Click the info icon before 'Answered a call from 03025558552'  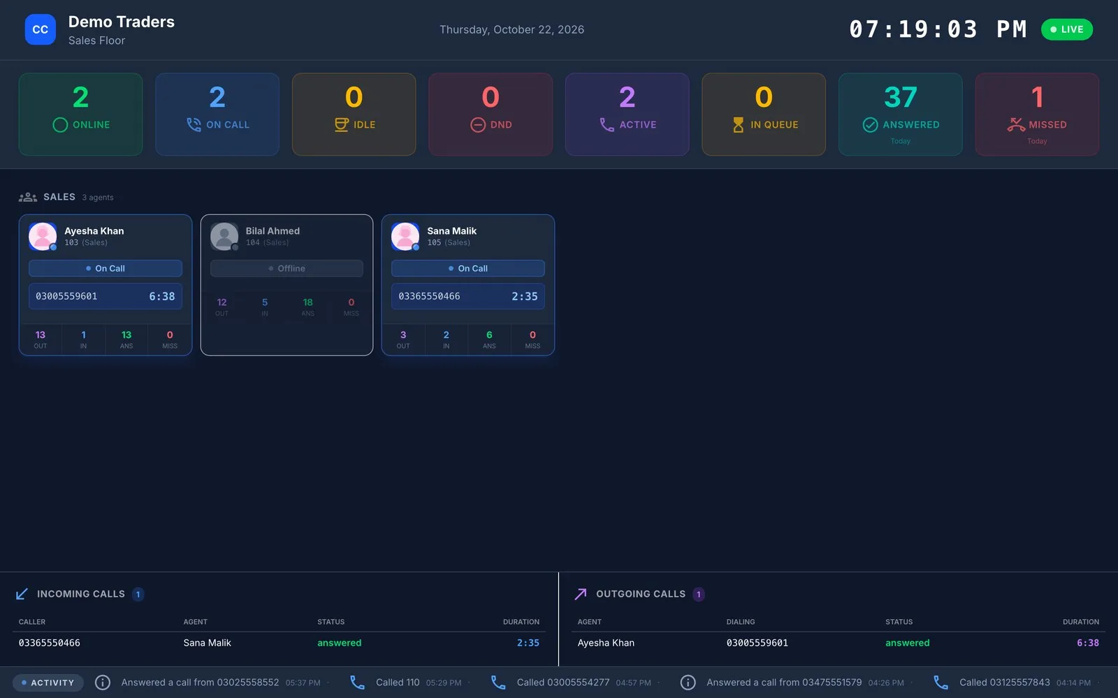tap(103, 683)
